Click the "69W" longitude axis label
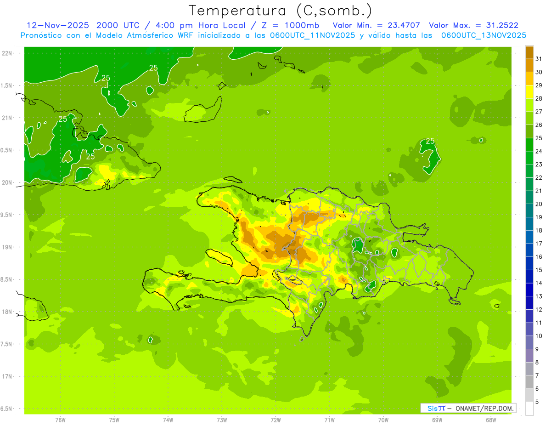 pyautogui.click(x=437, y=420)
